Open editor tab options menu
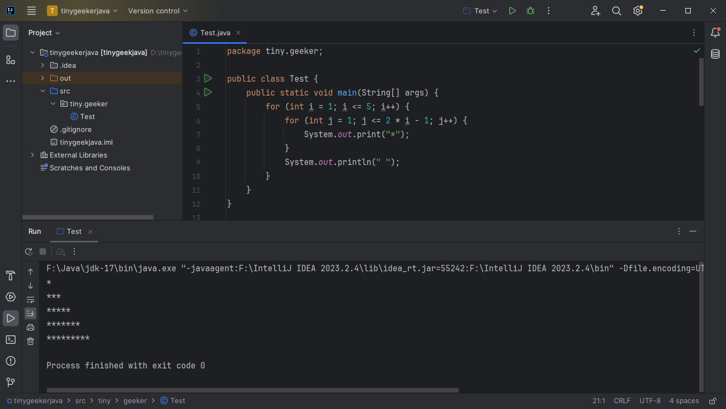This screenshot has height=409, width=726. click(694, 33)
